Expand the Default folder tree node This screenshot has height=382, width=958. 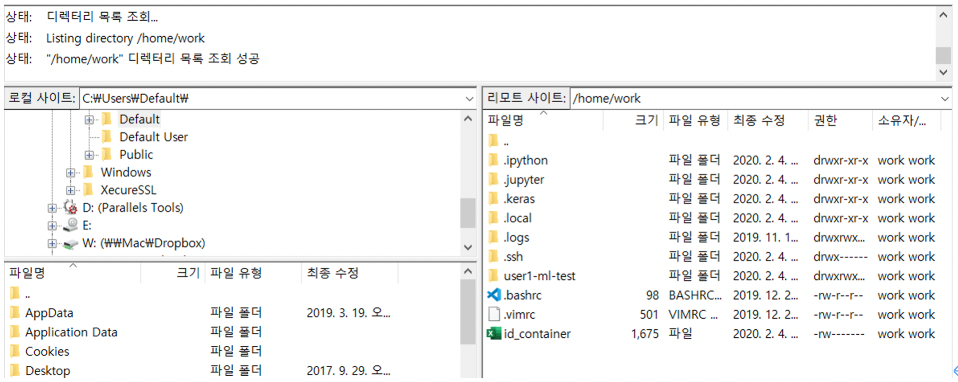[x=89, y=120]
